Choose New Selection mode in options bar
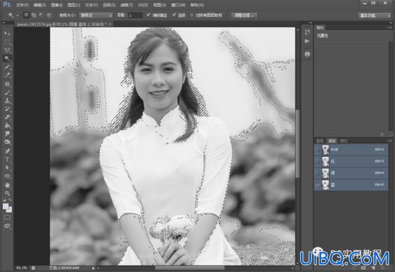Viewport: 395px width, 272px height. 26,15
